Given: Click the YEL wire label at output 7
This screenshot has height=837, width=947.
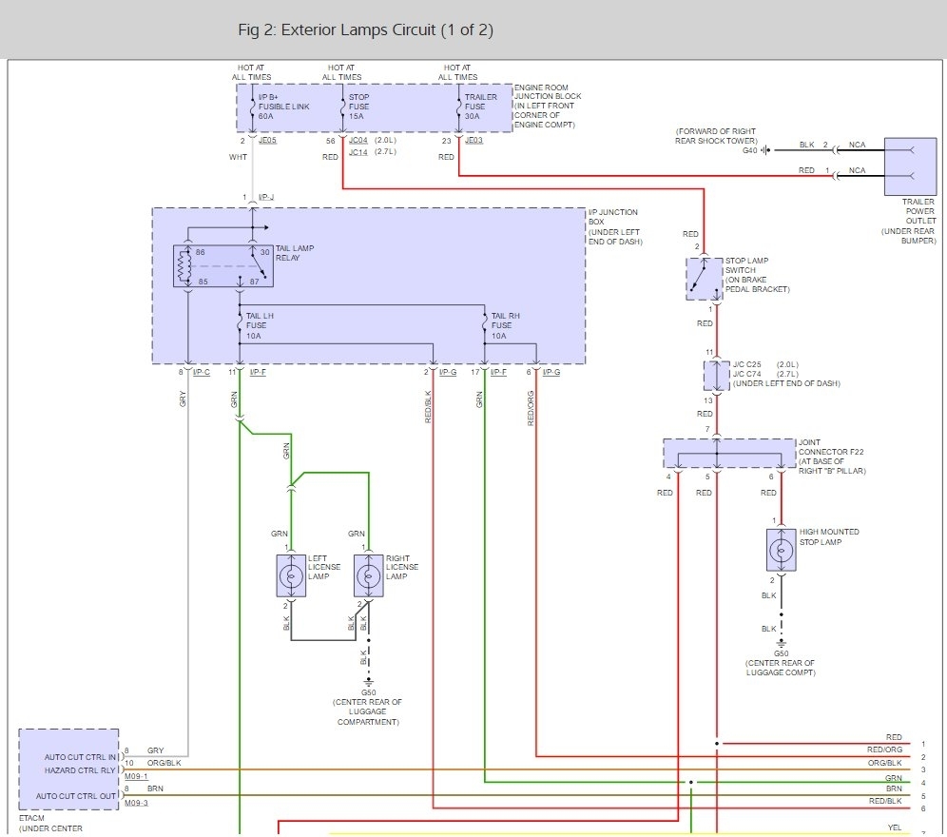Looking at the screenshot, I should [x=895, y=827].
